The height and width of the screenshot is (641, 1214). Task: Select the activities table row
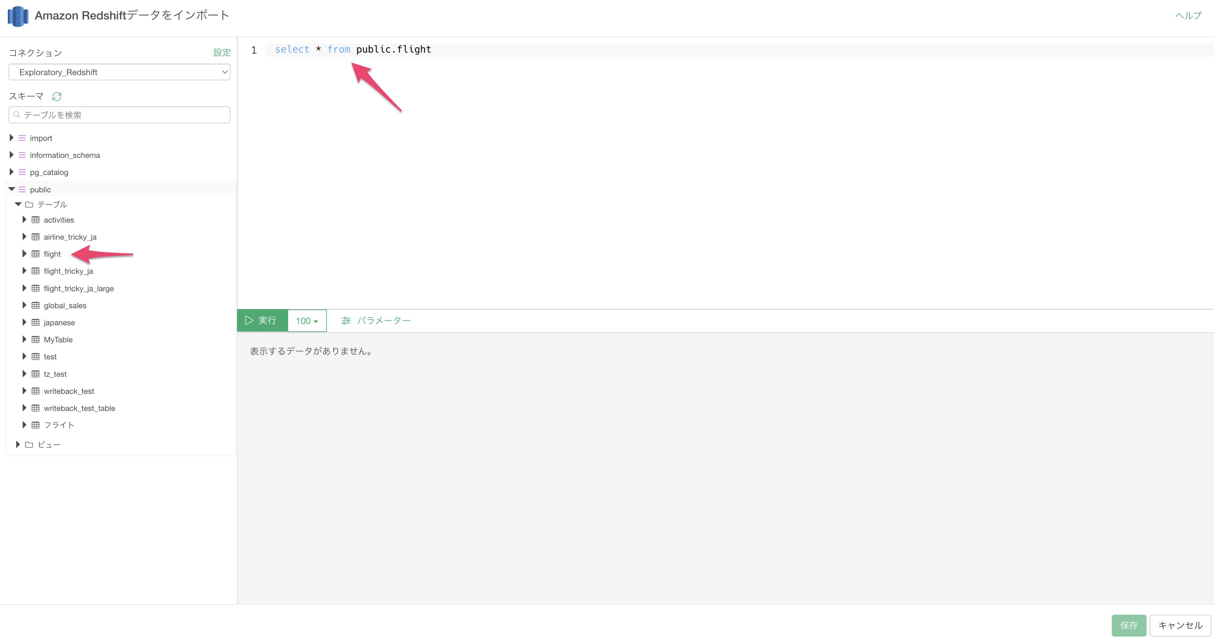point(59,220)
